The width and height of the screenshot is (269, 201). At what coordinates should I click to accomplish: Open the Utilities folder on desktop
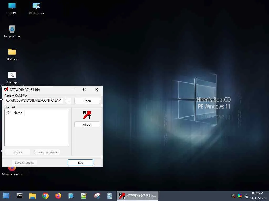click(12, 55)
